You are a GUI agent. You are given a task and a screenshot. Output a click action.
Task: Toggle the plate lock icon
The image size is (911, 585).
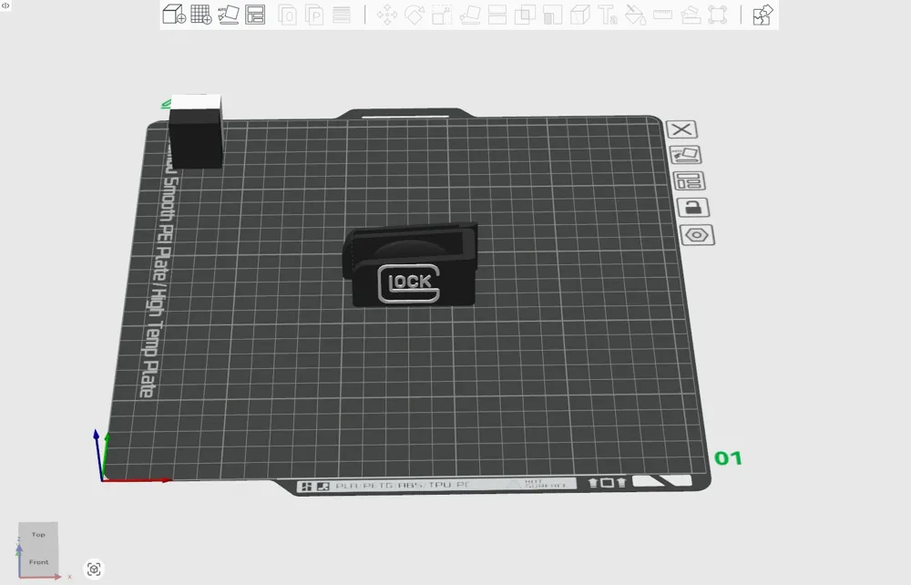pyautogui.click(x=693, y=208)
